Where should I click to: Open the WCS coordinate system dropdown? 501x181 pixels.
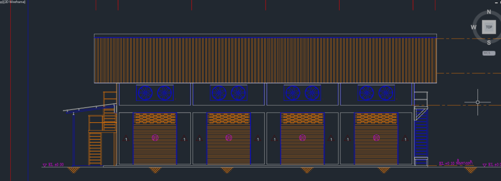click(x=489, y=53)
